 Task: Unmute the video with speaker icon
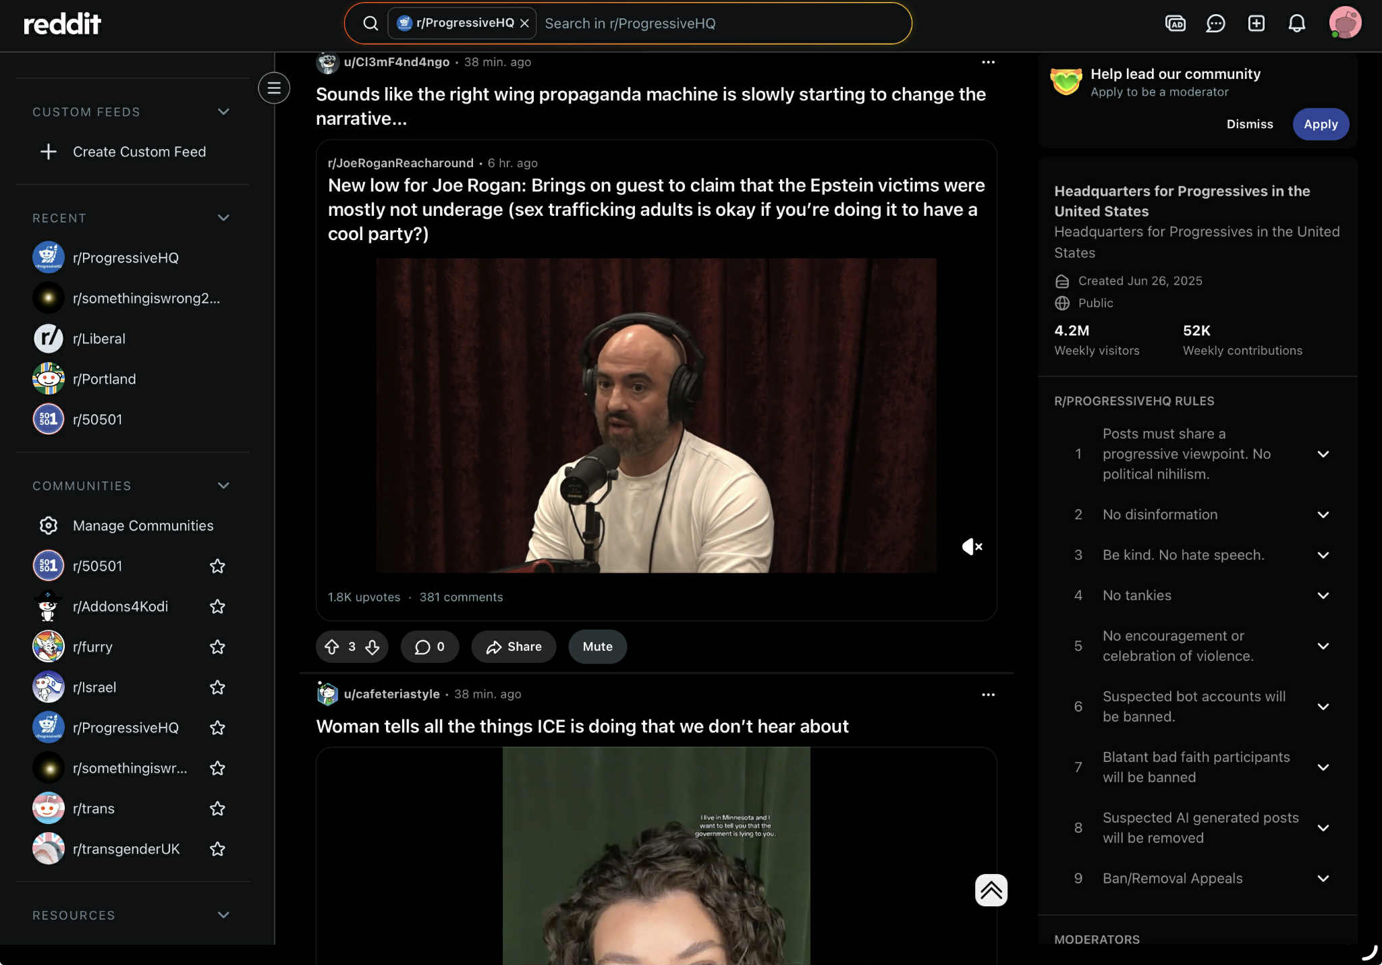click(972, 546)
